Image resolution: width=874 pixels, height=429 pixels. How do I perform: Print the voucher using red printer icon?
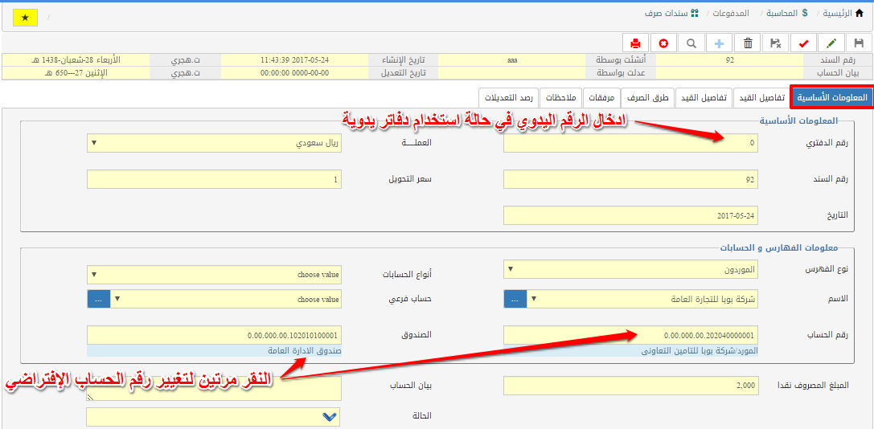(635, 43)
